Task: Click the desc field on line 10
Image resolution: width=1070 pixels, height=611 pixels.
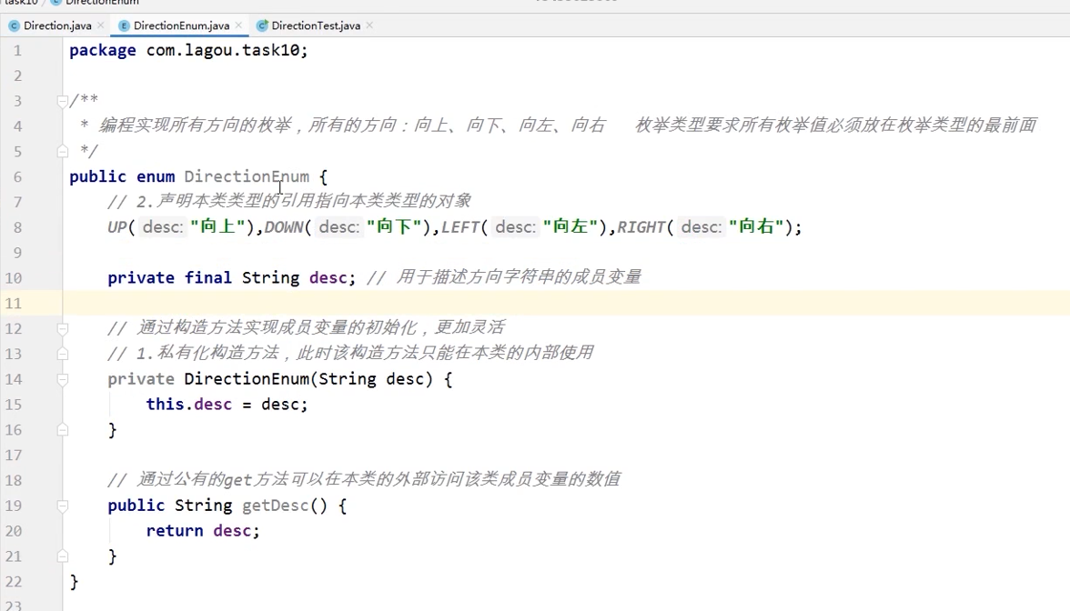Action: [x=328, y=277]
